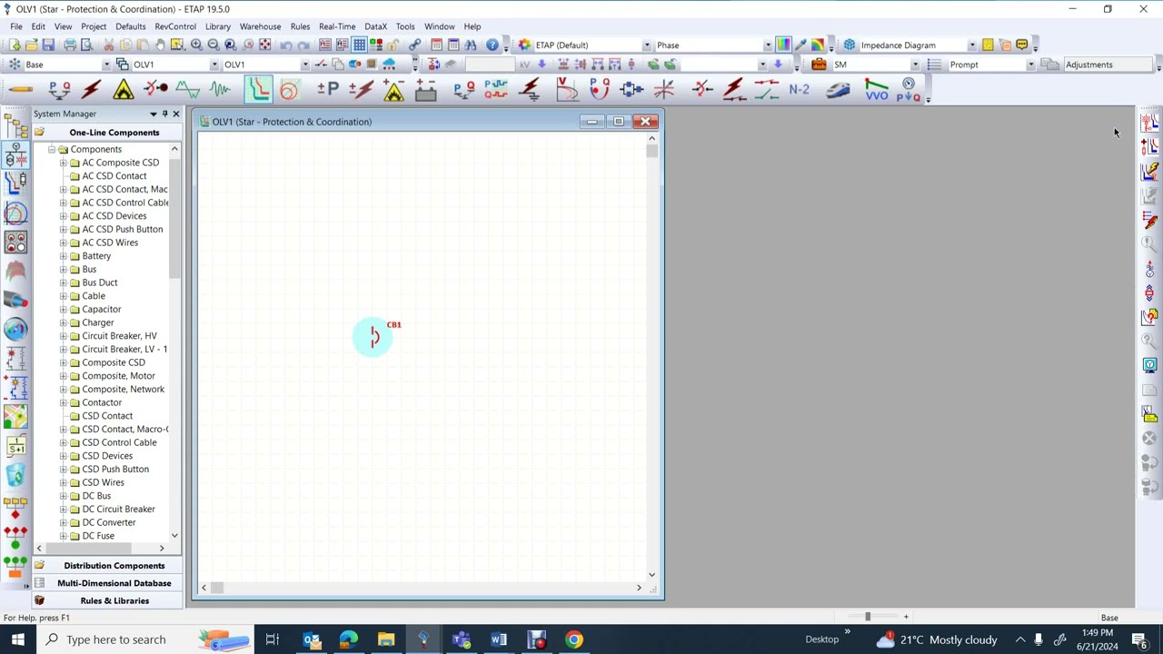Toggle the System Manager pin
The width and height of the screenshot is (1163, 654).
pyautogui.click(x=164, y=114)
